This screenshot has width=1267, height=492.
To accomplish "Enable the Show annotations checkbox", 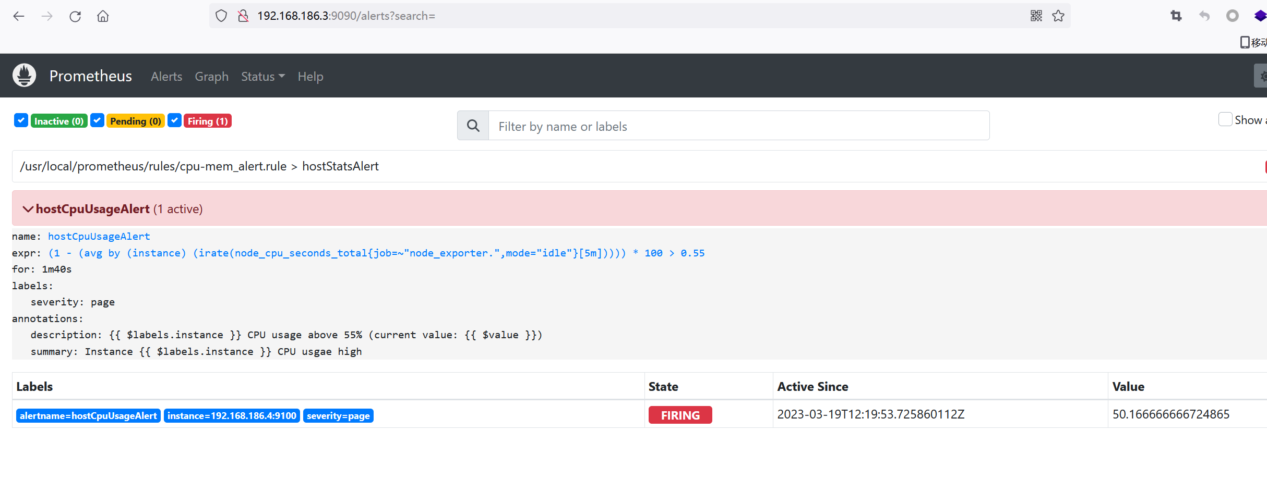I will tap(1225, 120).
